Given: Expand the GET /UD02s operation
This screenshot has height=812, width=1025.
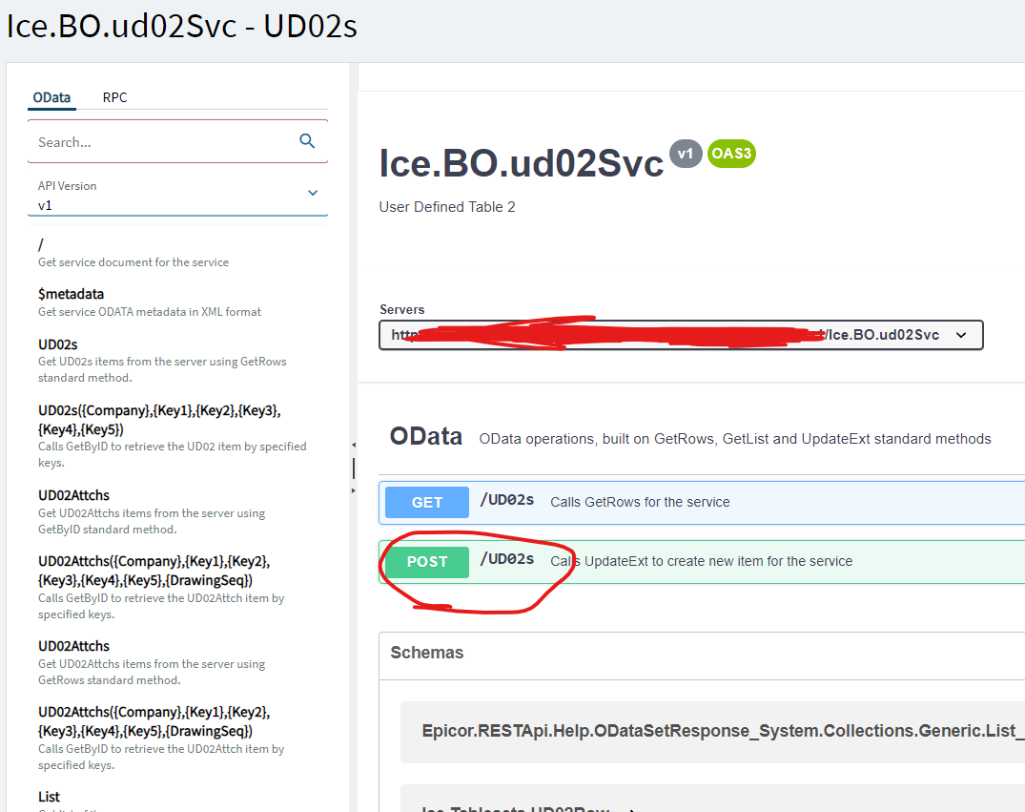Looking at the screenshot, I should click(702, 503).
